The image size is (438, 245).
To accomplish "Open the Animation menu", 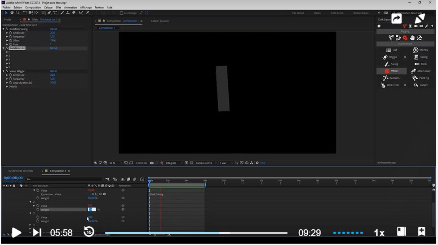I will click(x=70, y=8).
